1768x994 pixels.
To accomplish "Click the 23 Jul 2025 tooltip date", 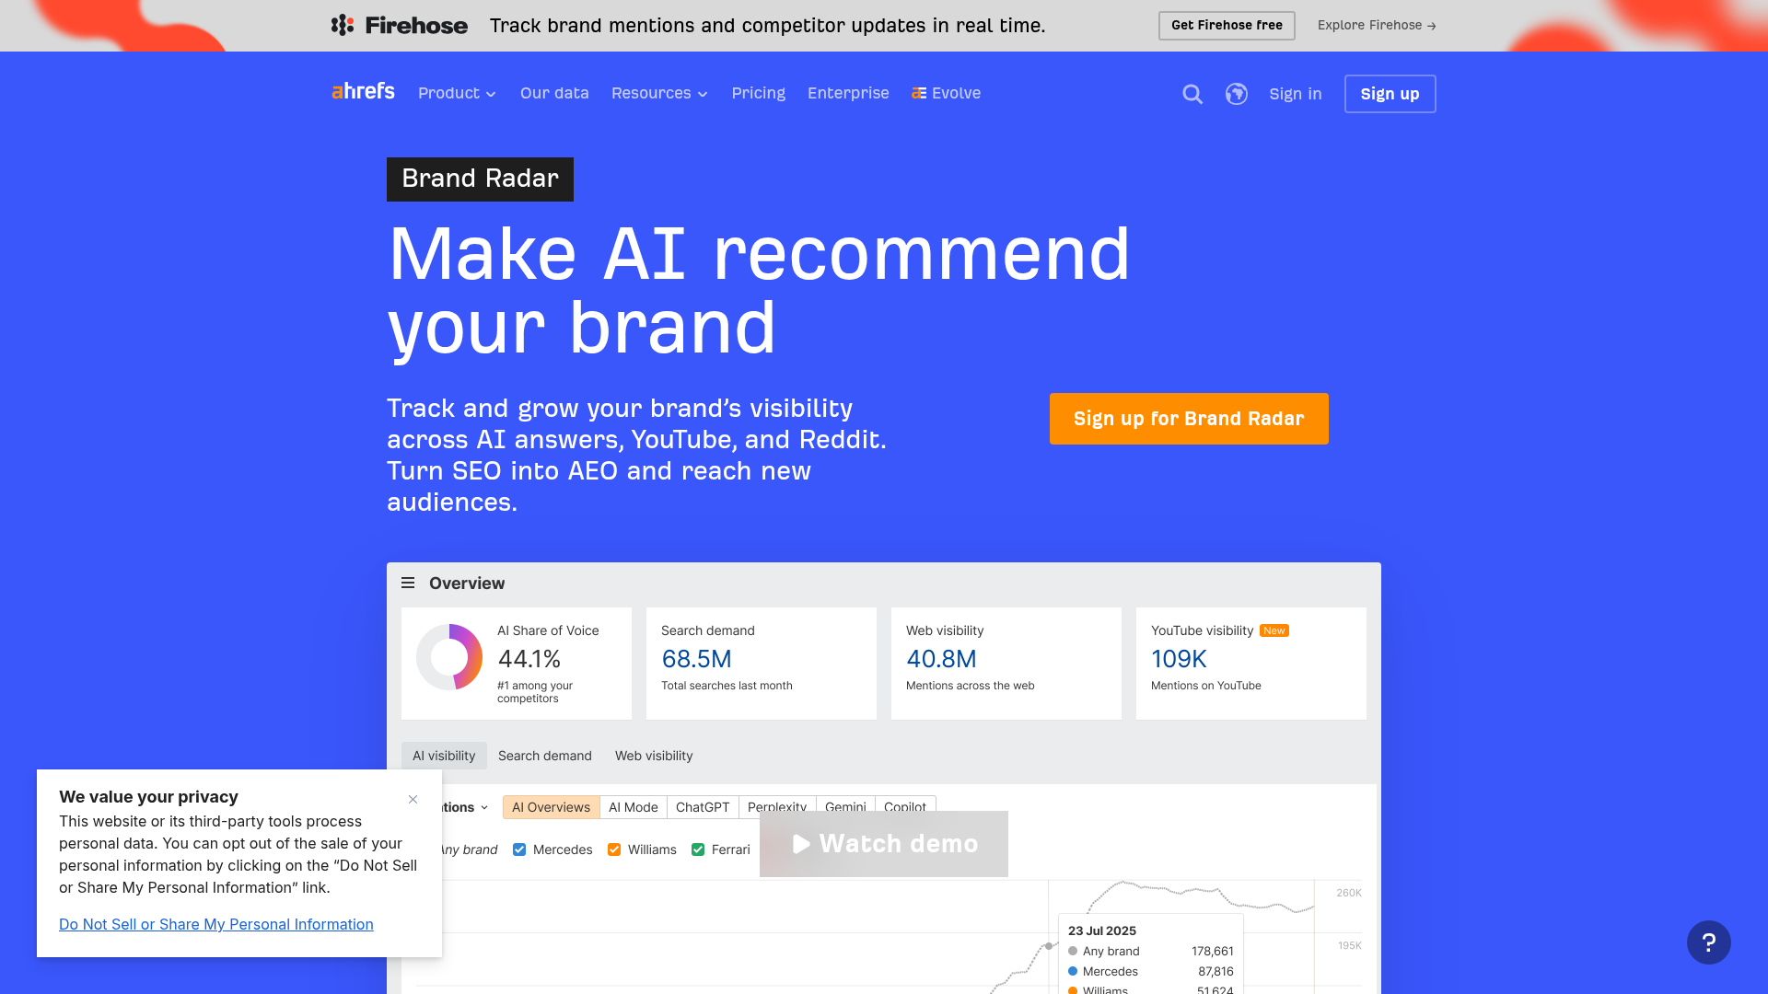I will tap(1102, 930).
